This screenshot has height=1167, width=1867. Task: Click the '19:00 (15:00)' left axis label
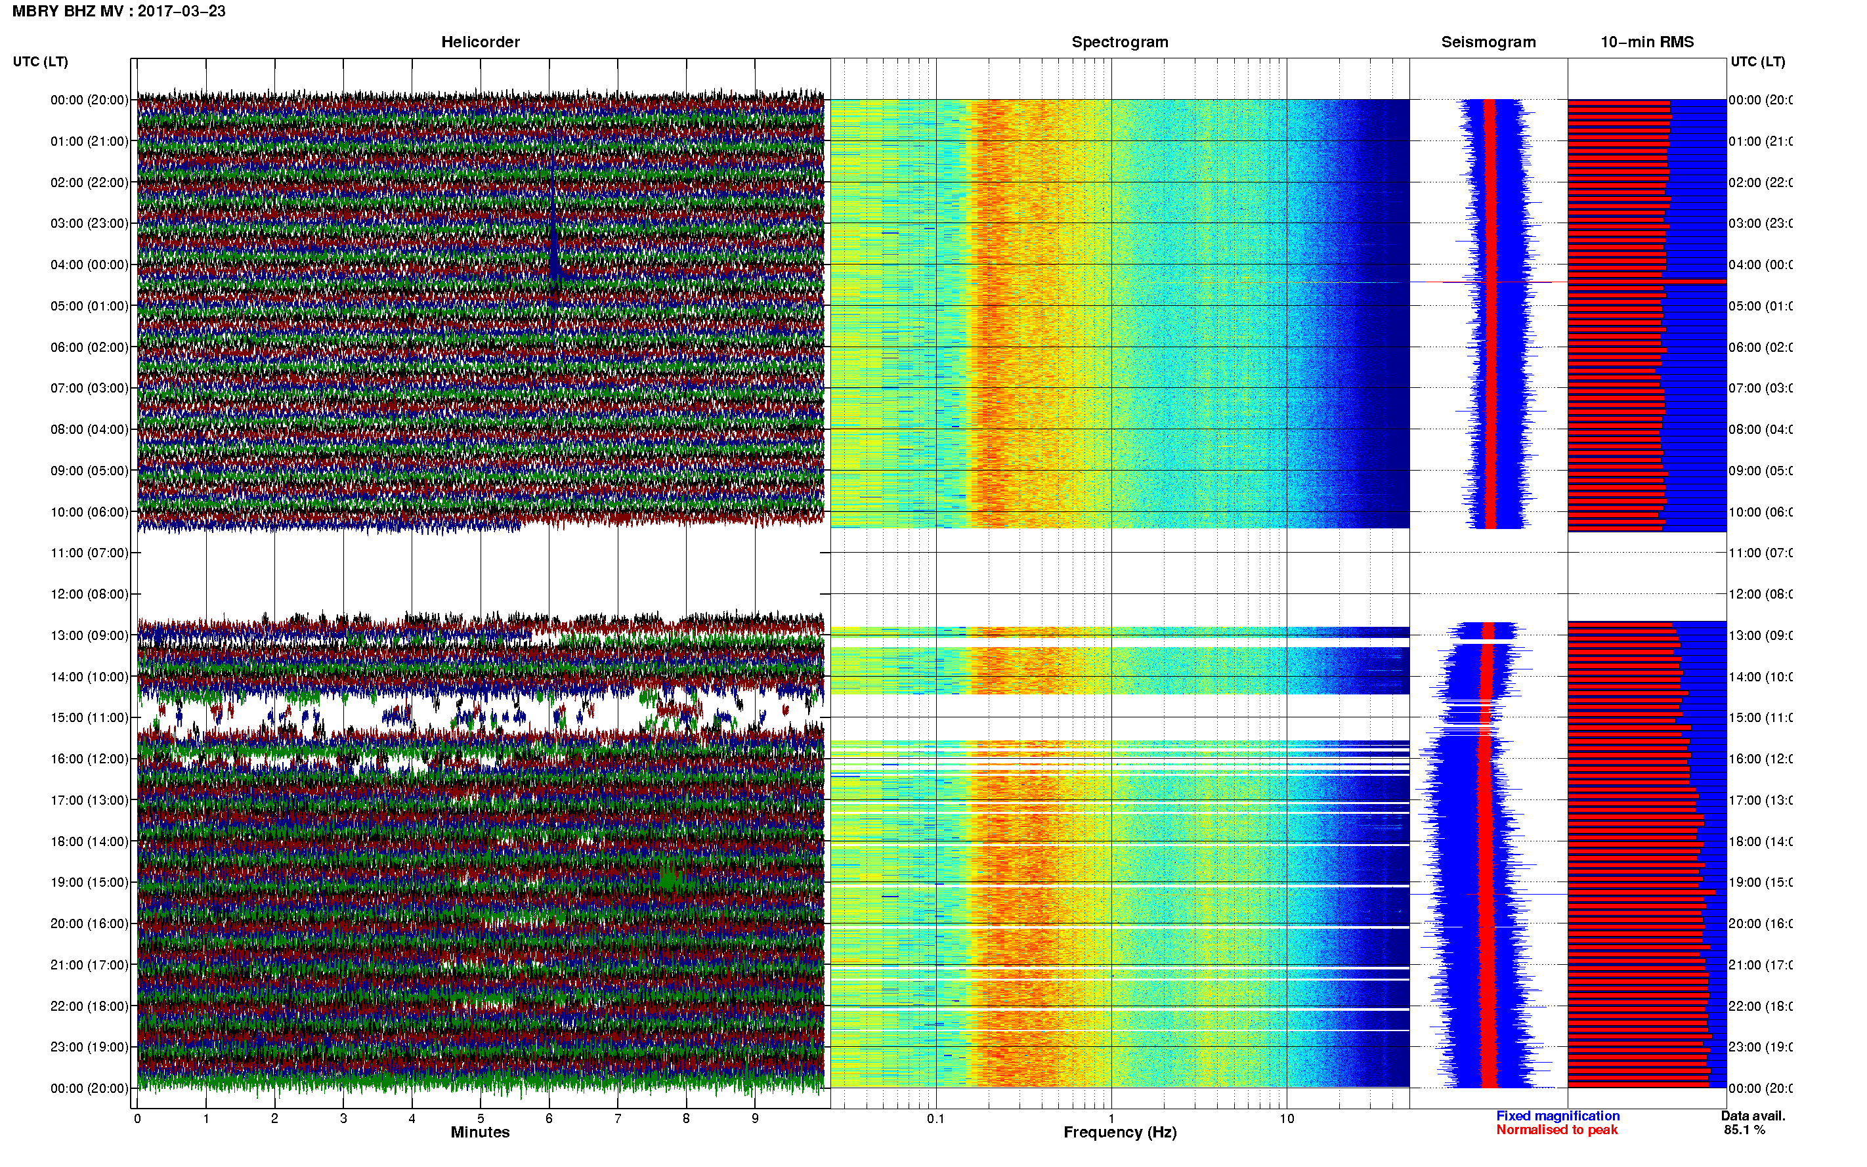(89, 883)
